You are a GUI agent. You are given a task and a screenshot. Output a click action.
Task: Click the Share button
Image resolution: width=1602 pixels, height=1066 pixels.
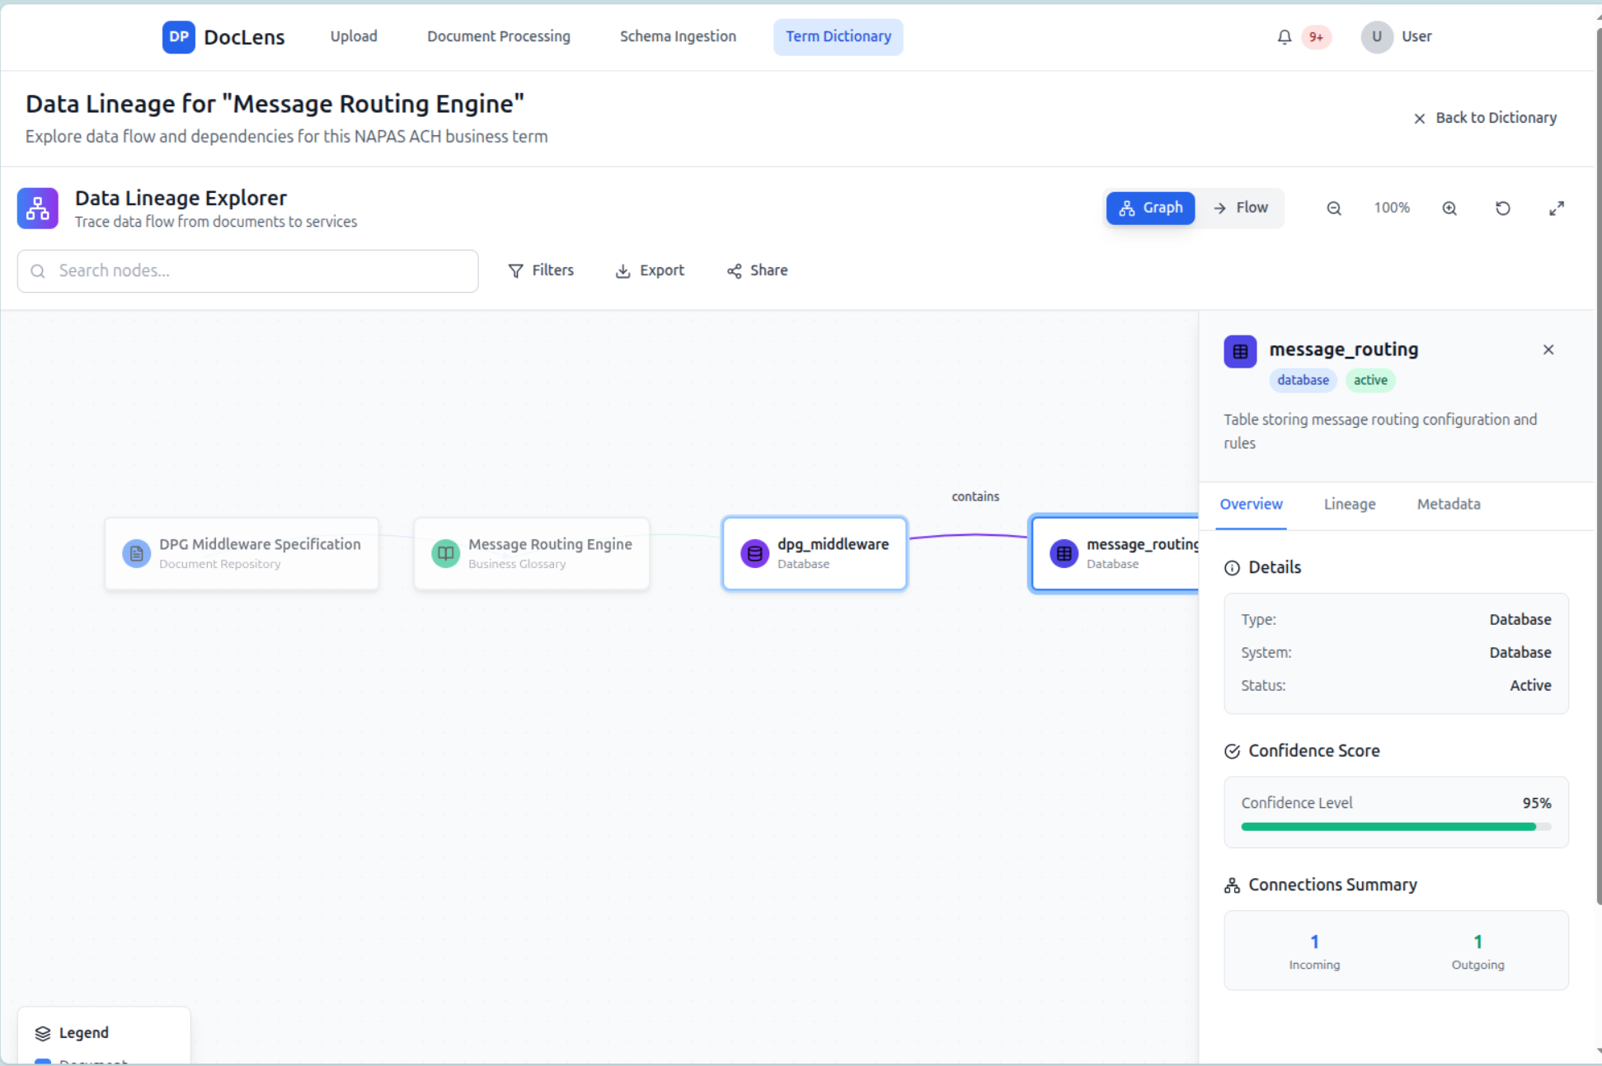[x=757, y=270]
